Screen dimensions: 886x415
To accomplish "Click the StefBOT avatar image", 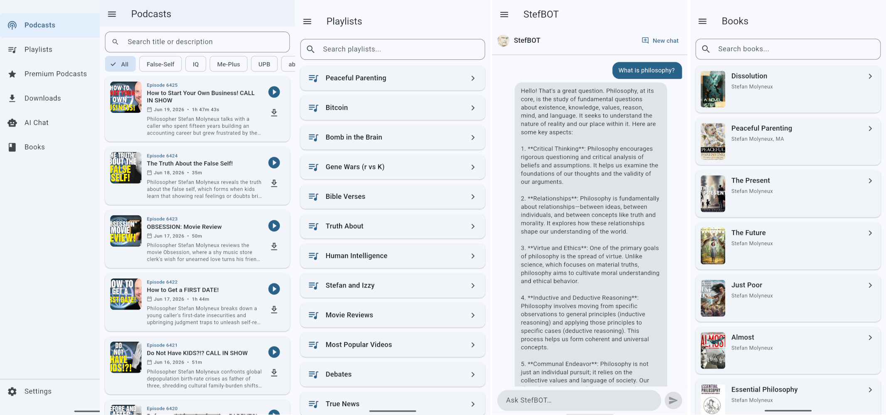I will [503, 40].
